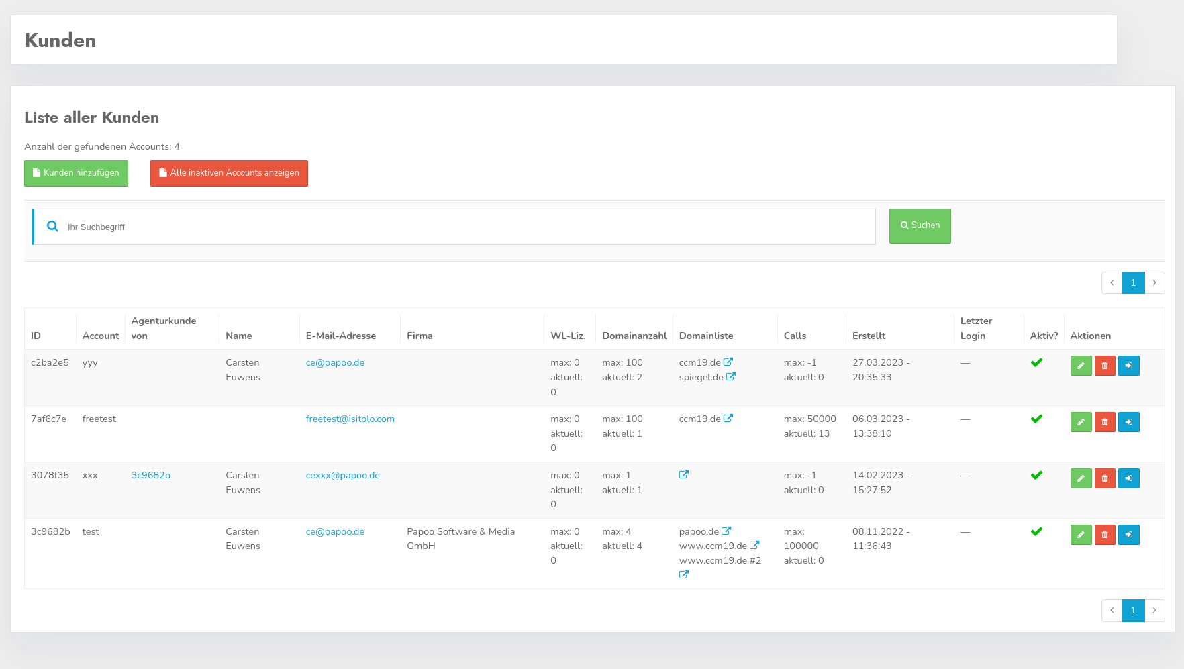Go to next page in top pagination
This screenshot has height=669, width=1184.
(x=1154, y=282)
